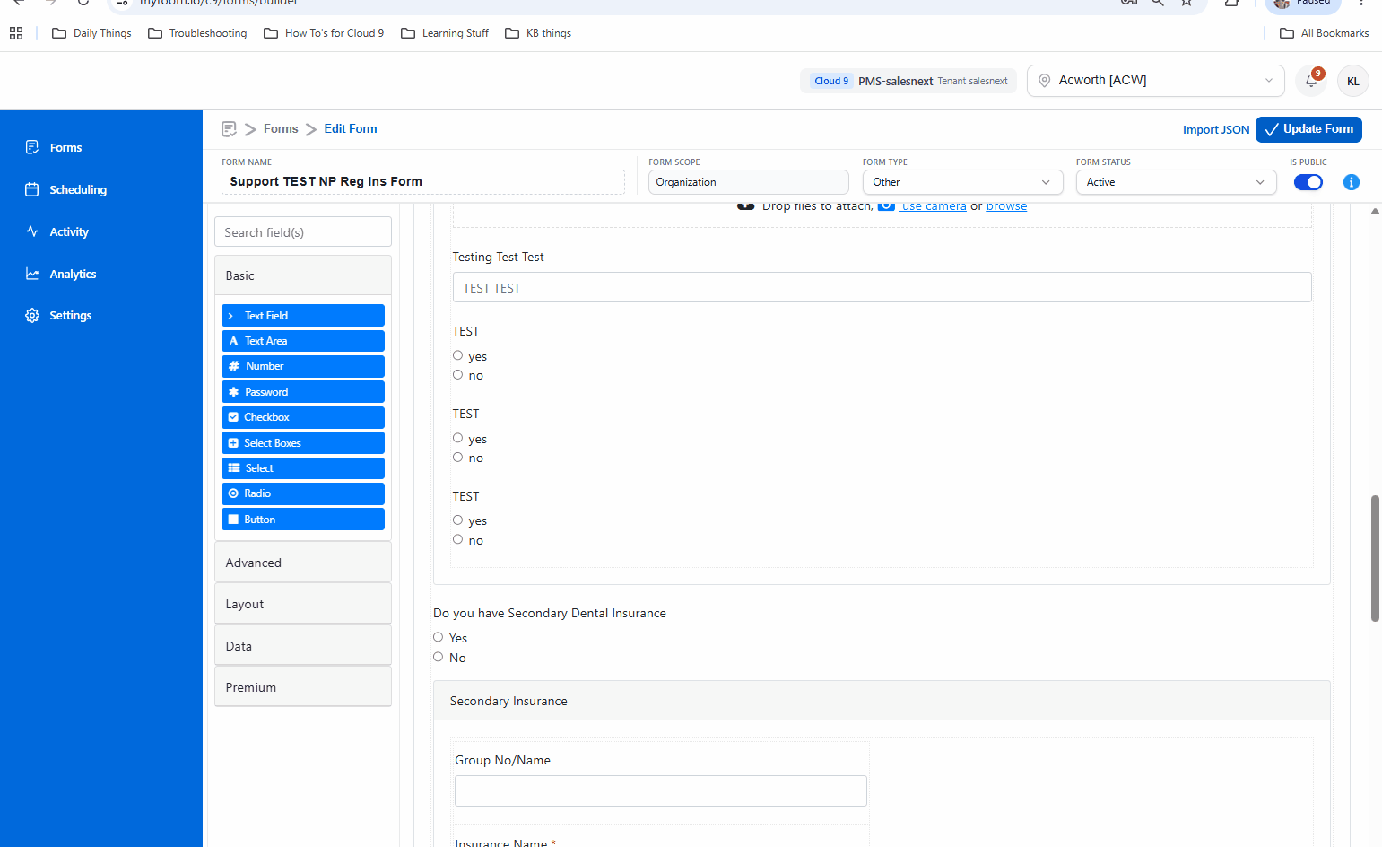Screen dimensions: 1382x847
Task: Open the notifications bell with 9 badge
Action: coord(1312,81)
